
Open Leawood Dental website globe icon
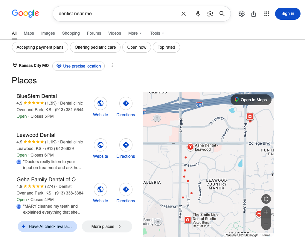click(100, 145)
